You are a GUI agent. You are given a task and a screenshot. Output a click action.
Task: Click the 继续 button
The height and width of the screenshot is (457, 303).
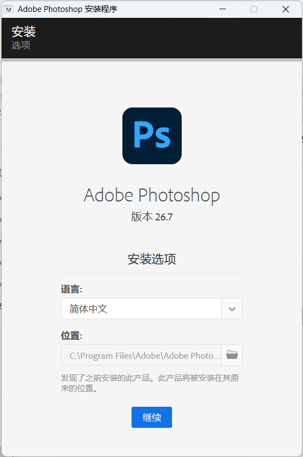click(151, 418)
